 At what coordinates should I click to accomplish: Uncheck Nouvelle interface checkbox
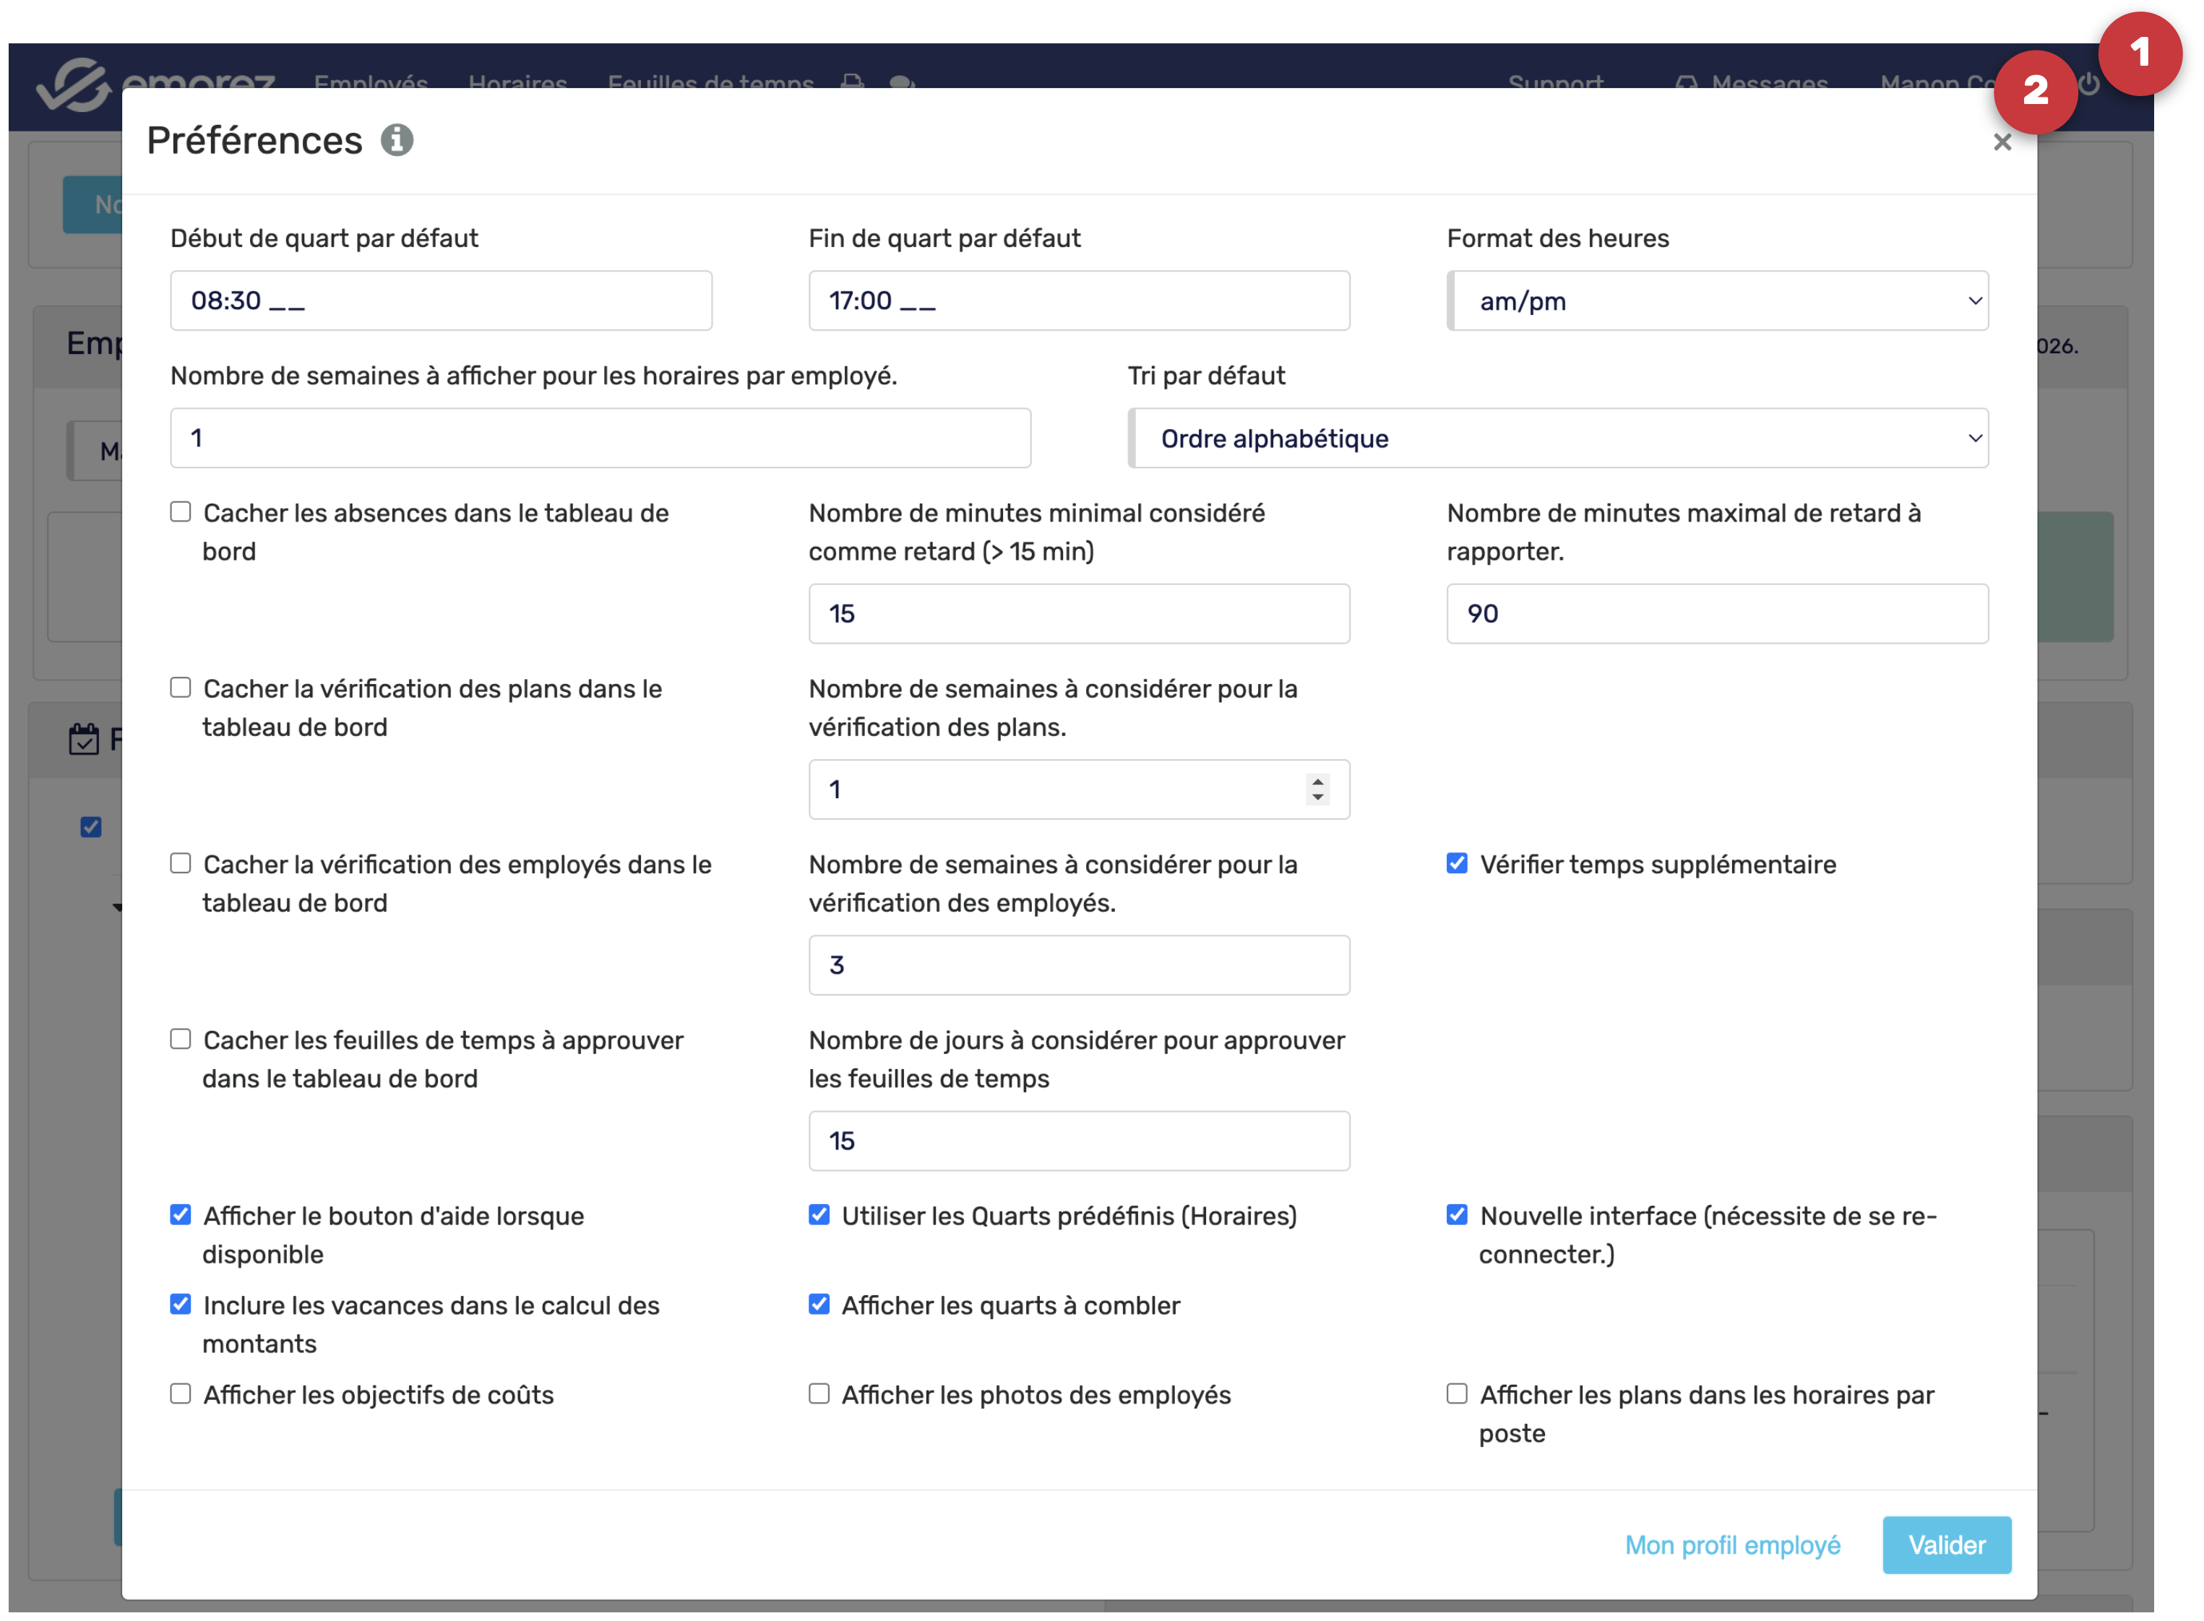click(x=1456, y=1215)
